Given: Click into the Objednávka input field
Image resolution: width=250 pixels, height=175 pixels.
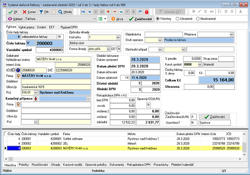Looking at the screenshot, I should point(164,34).
